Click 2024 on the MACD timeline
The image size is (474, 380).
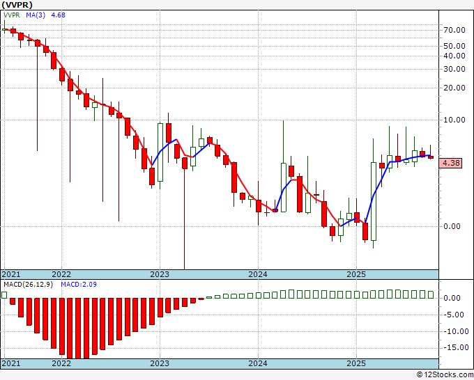[x=258, y=363]
